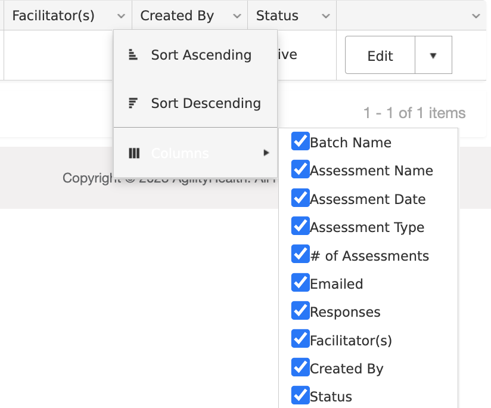Image resolution: width=491 pixels, height=408 pixels.
Task: Open the Status column header chevron
Action: 326,16
